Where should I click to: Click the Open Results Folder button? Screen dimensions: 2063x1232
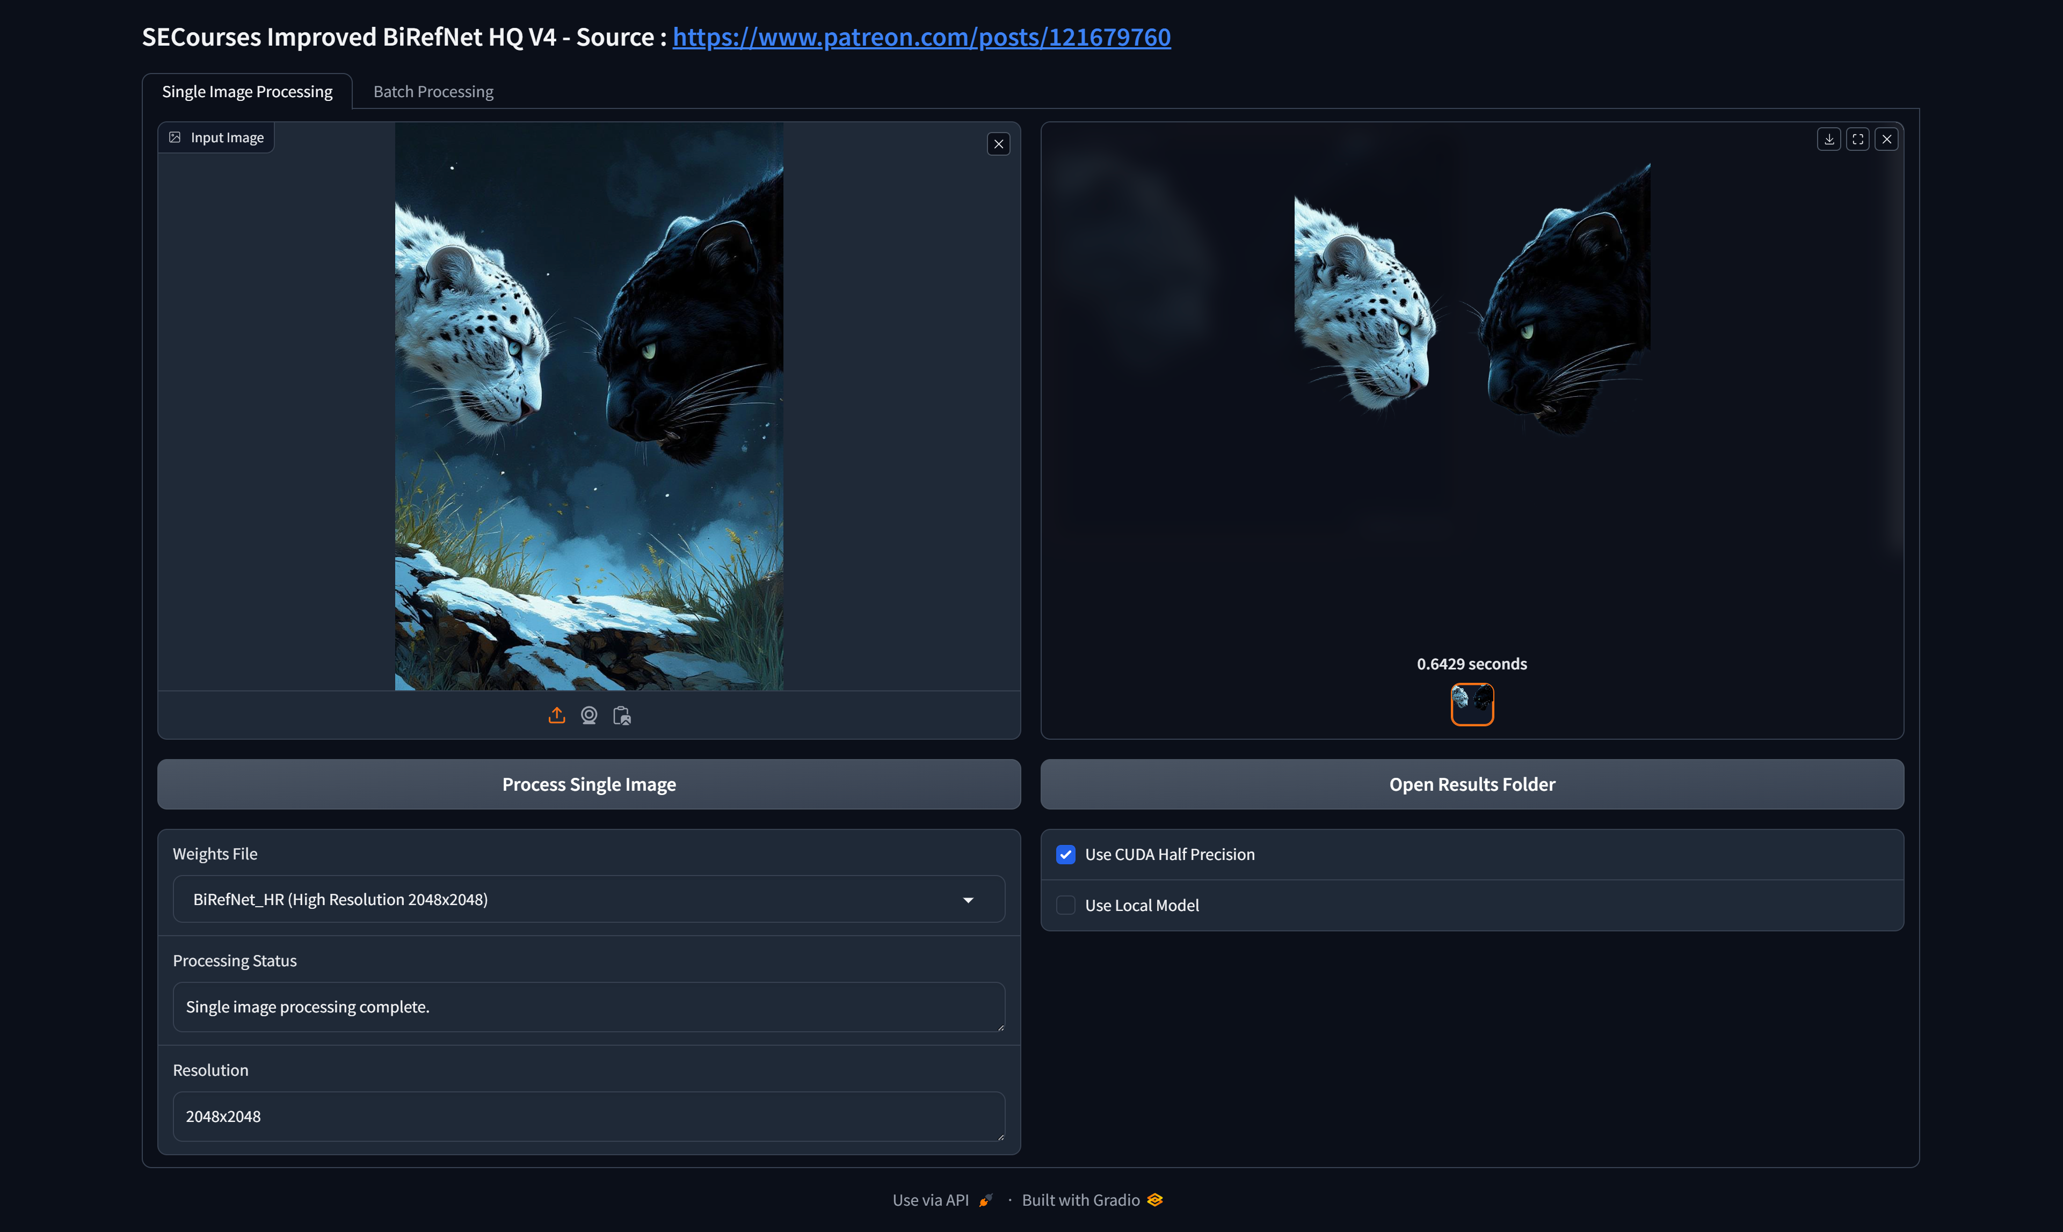pyautogui.click(x=1471, y=784)
